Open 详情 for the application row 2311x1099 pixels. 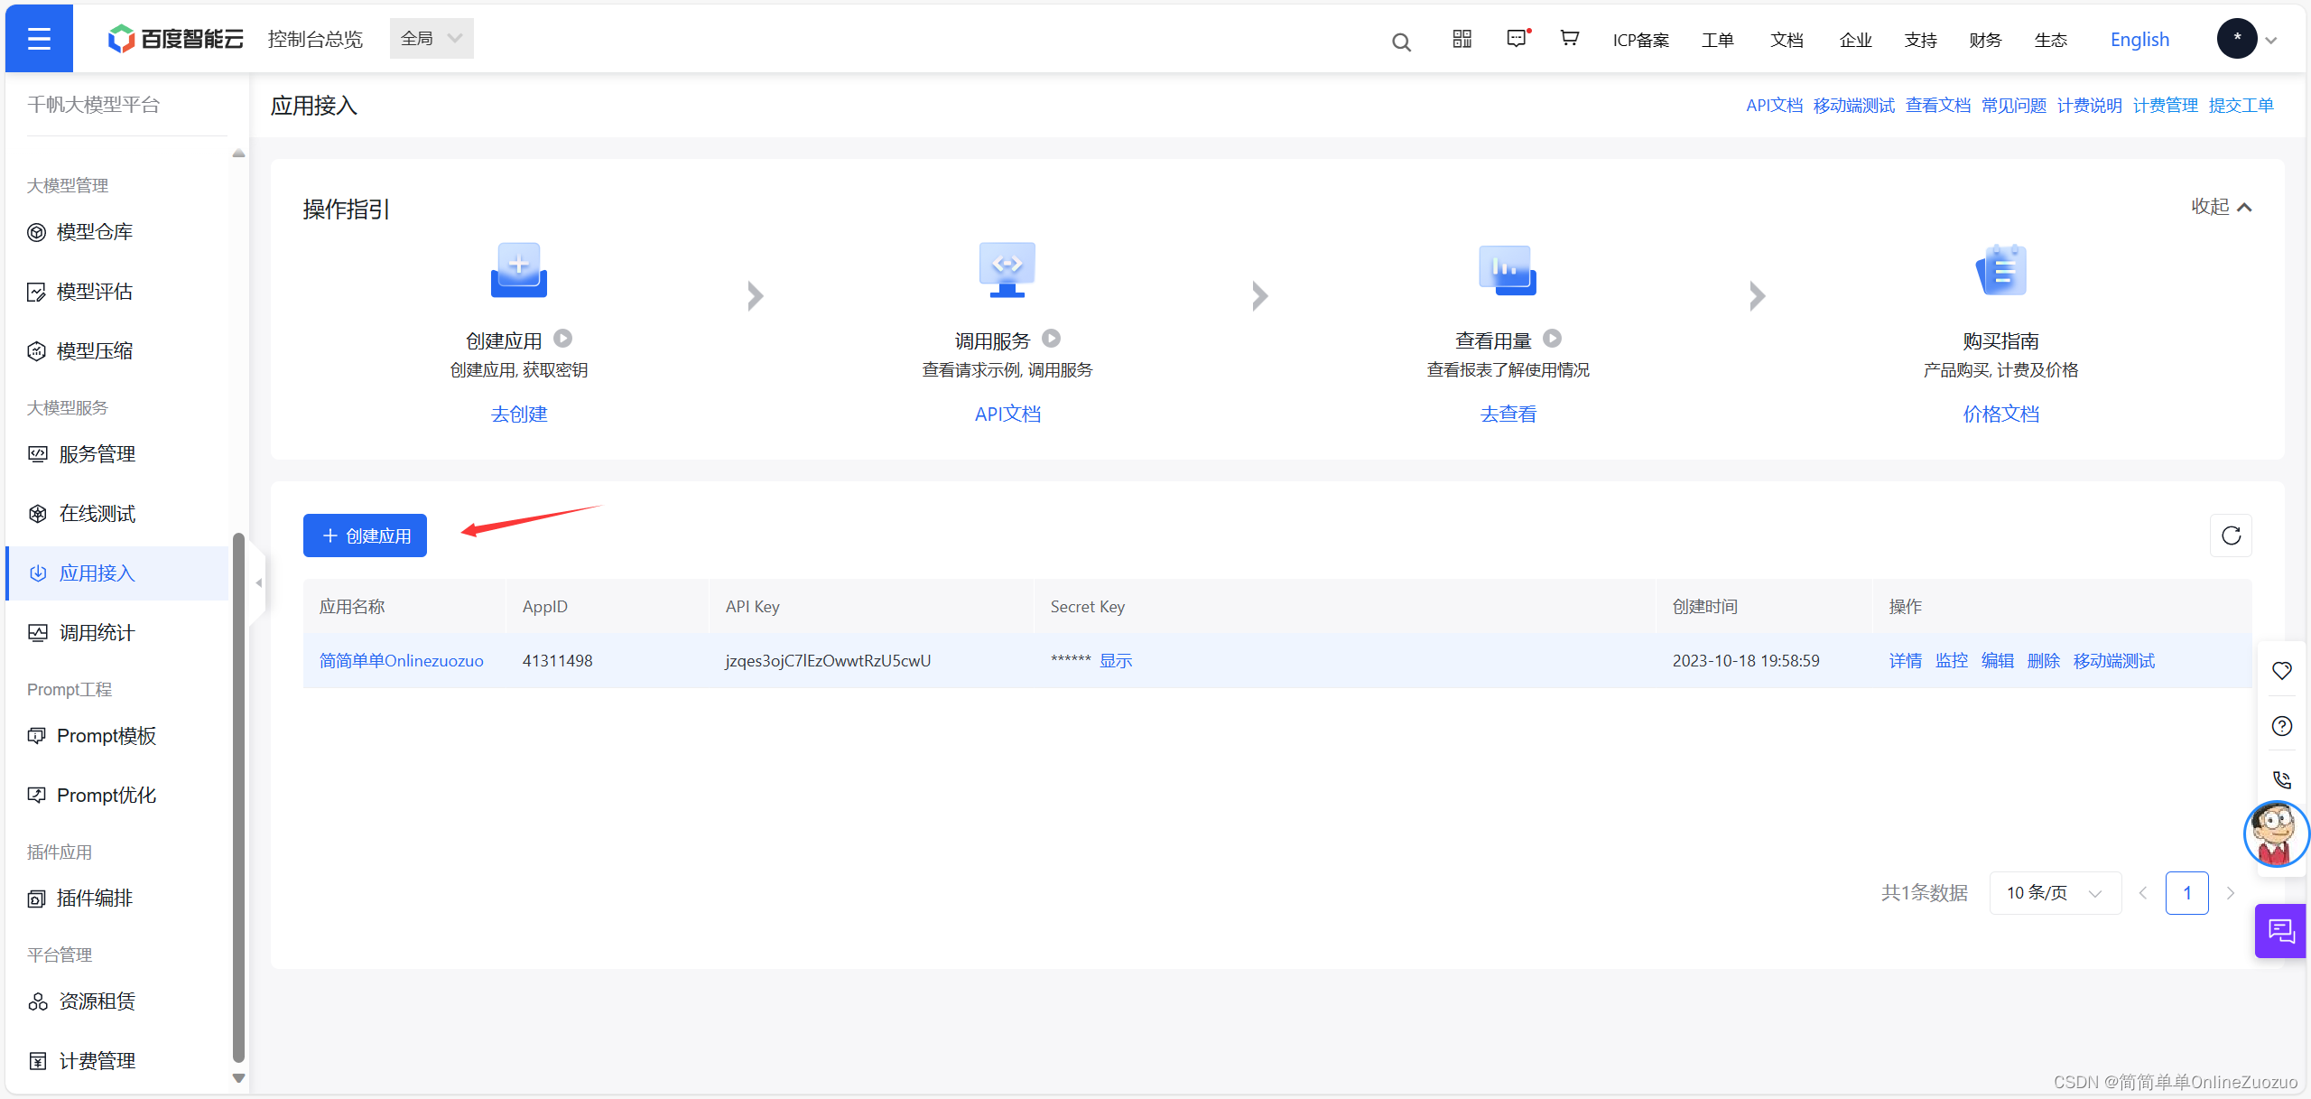pos(1906,661)
